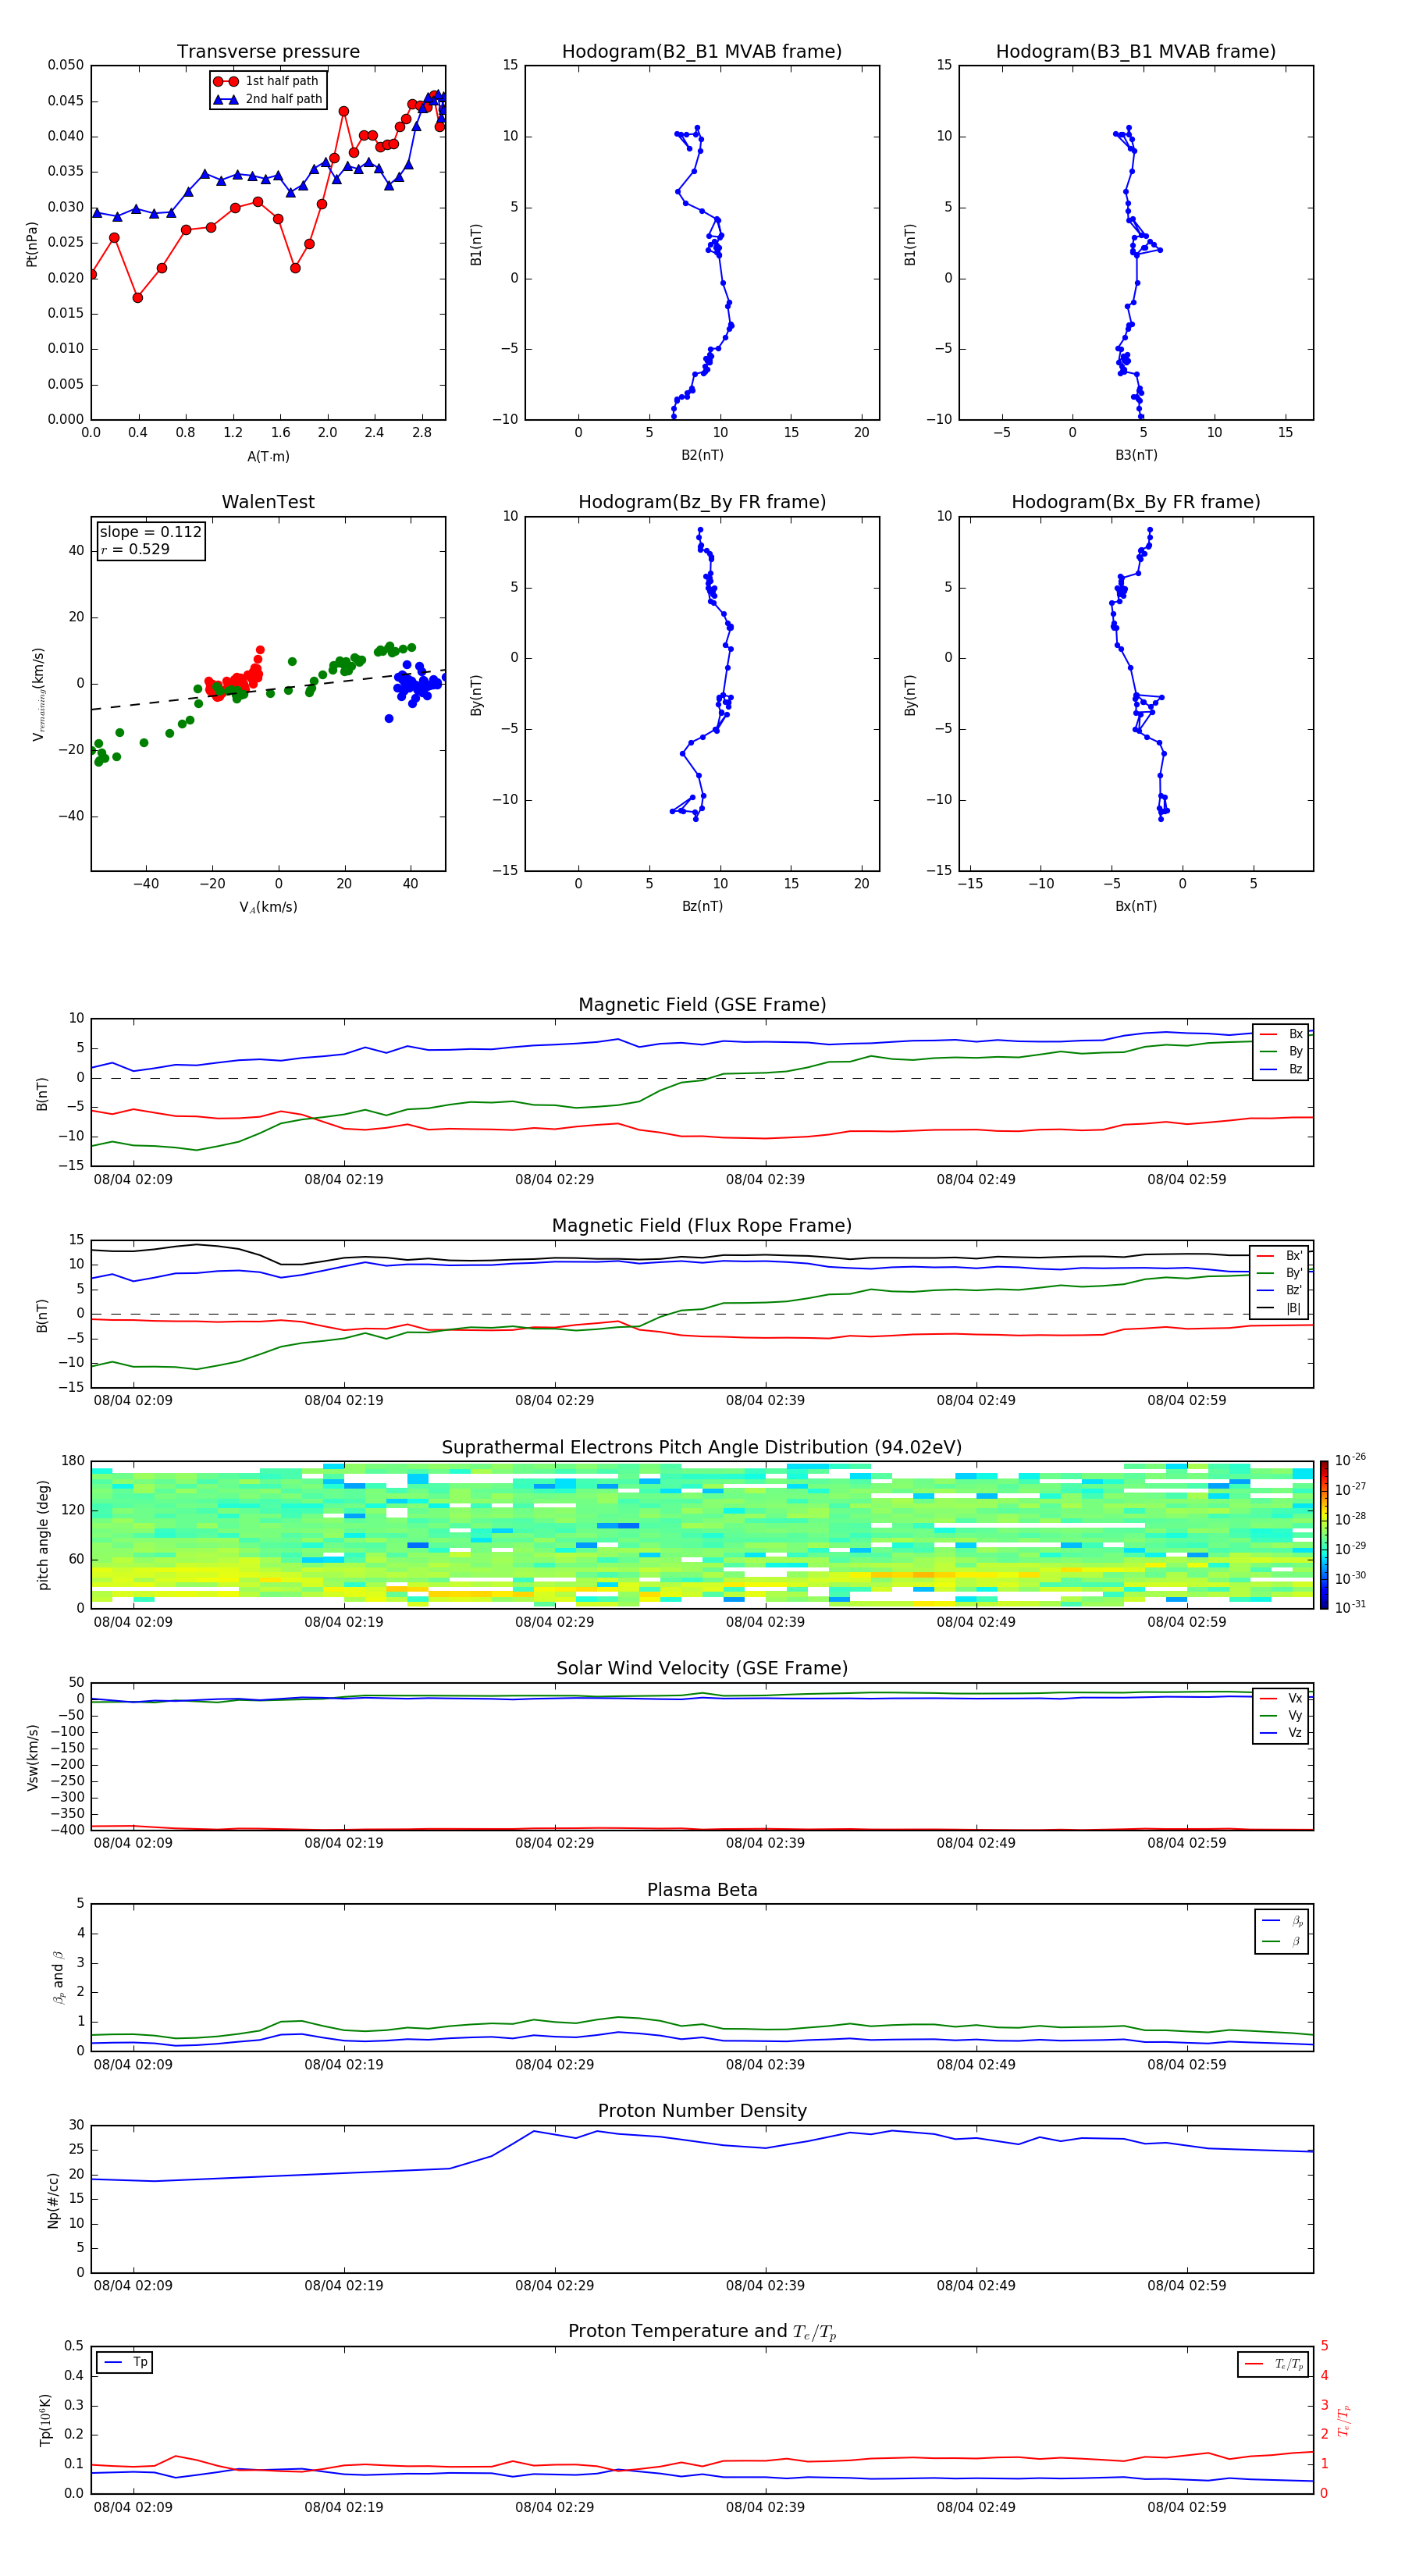The height and width of the screenshot is (2576, 1405).
Task: Click the "V_remaining(km/s)" y-axis label
Action: pos(39,694)
